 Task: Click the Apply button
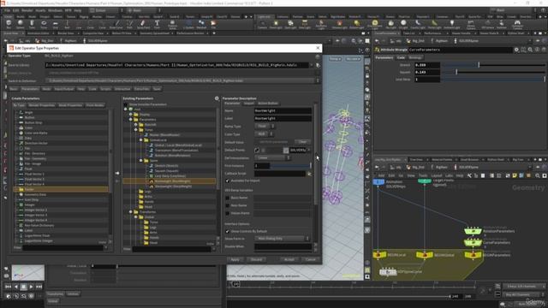(235, 259)
